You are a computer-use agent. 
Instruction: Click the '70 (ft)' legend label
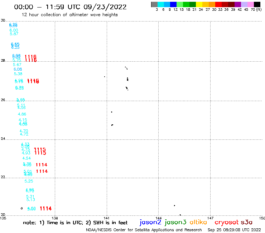[256, 9]
